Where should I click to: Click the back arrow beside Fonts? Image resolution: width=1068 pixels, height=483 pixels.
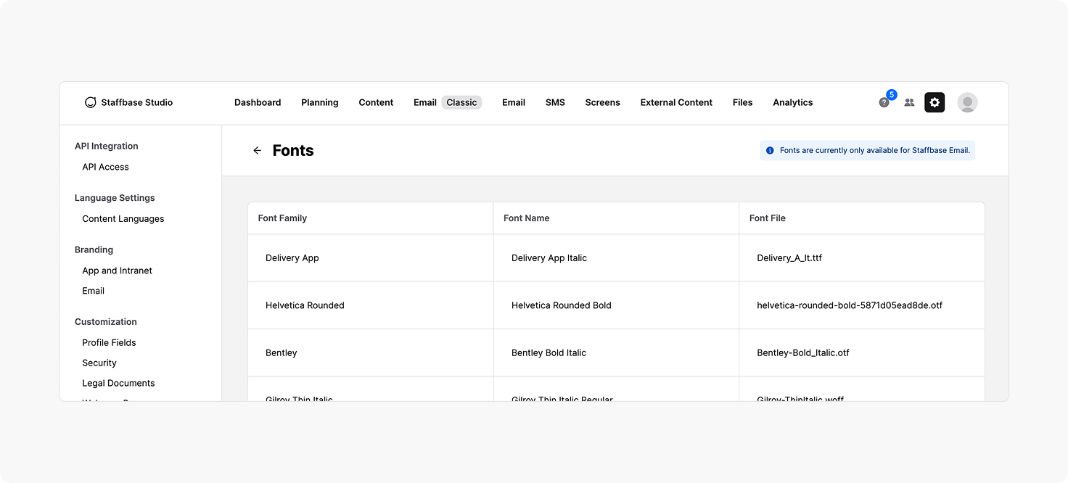[257, 151]
